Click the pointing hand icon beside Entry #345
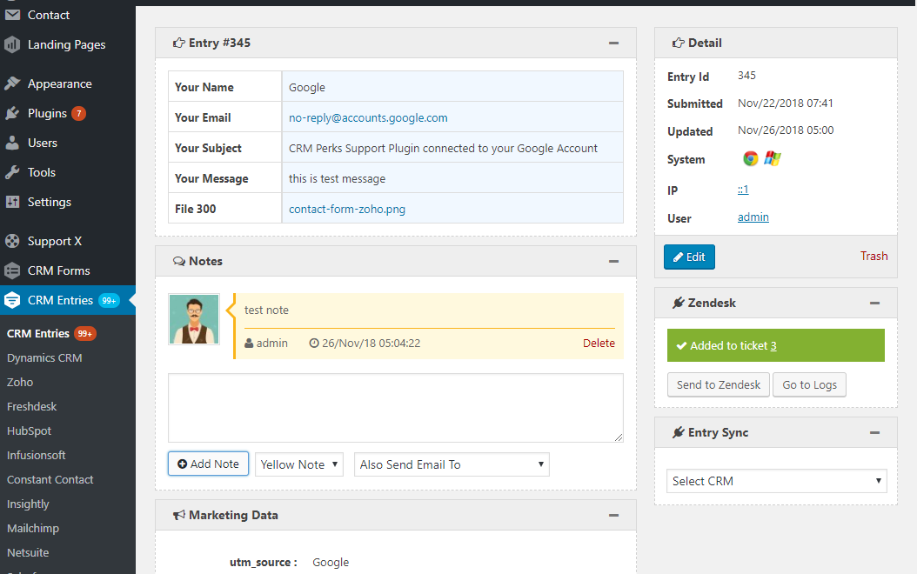The width and height of the screenshot is (917, 574). coord(179,43)
